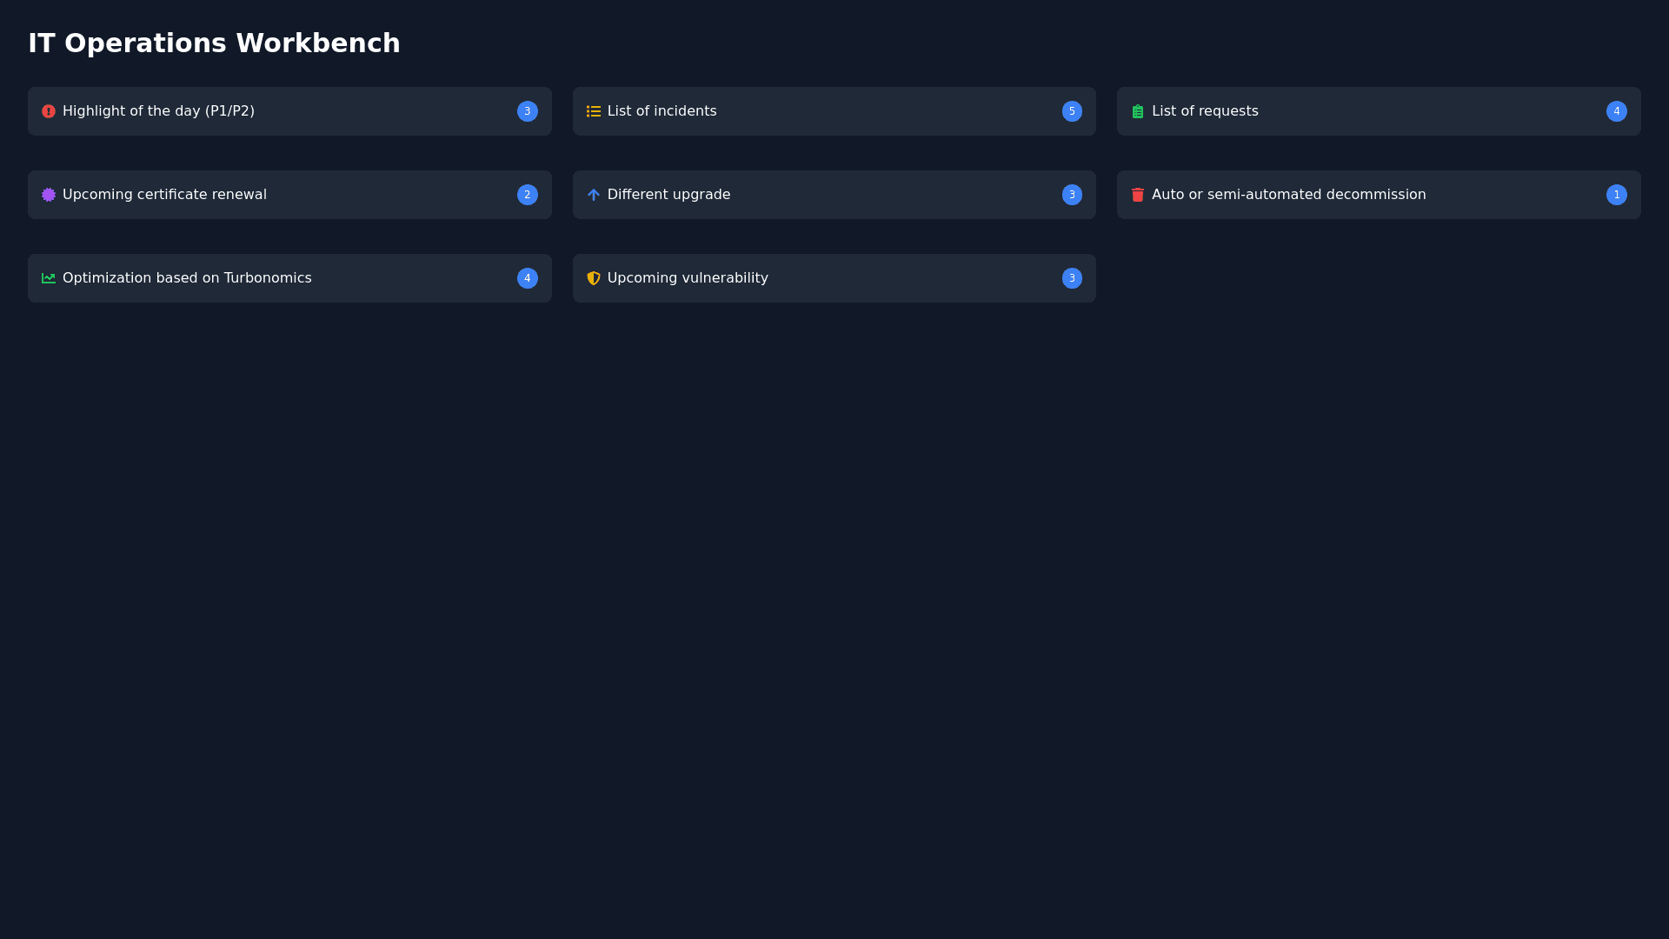Click the count badge on Upcoming certificate renewal
This screenshot has height=939, width=1669.
point(527,195)
